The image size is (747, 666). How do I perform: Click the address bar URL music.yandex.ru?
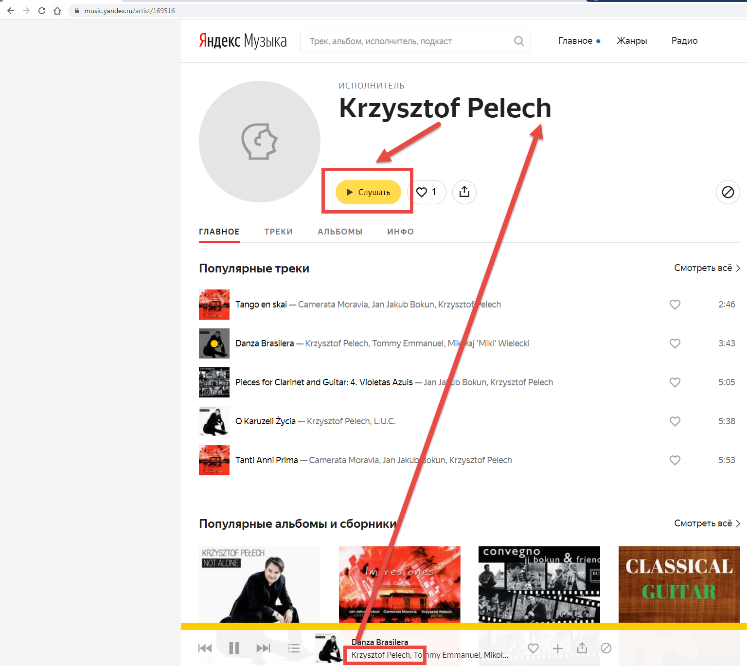pos(129,11)
